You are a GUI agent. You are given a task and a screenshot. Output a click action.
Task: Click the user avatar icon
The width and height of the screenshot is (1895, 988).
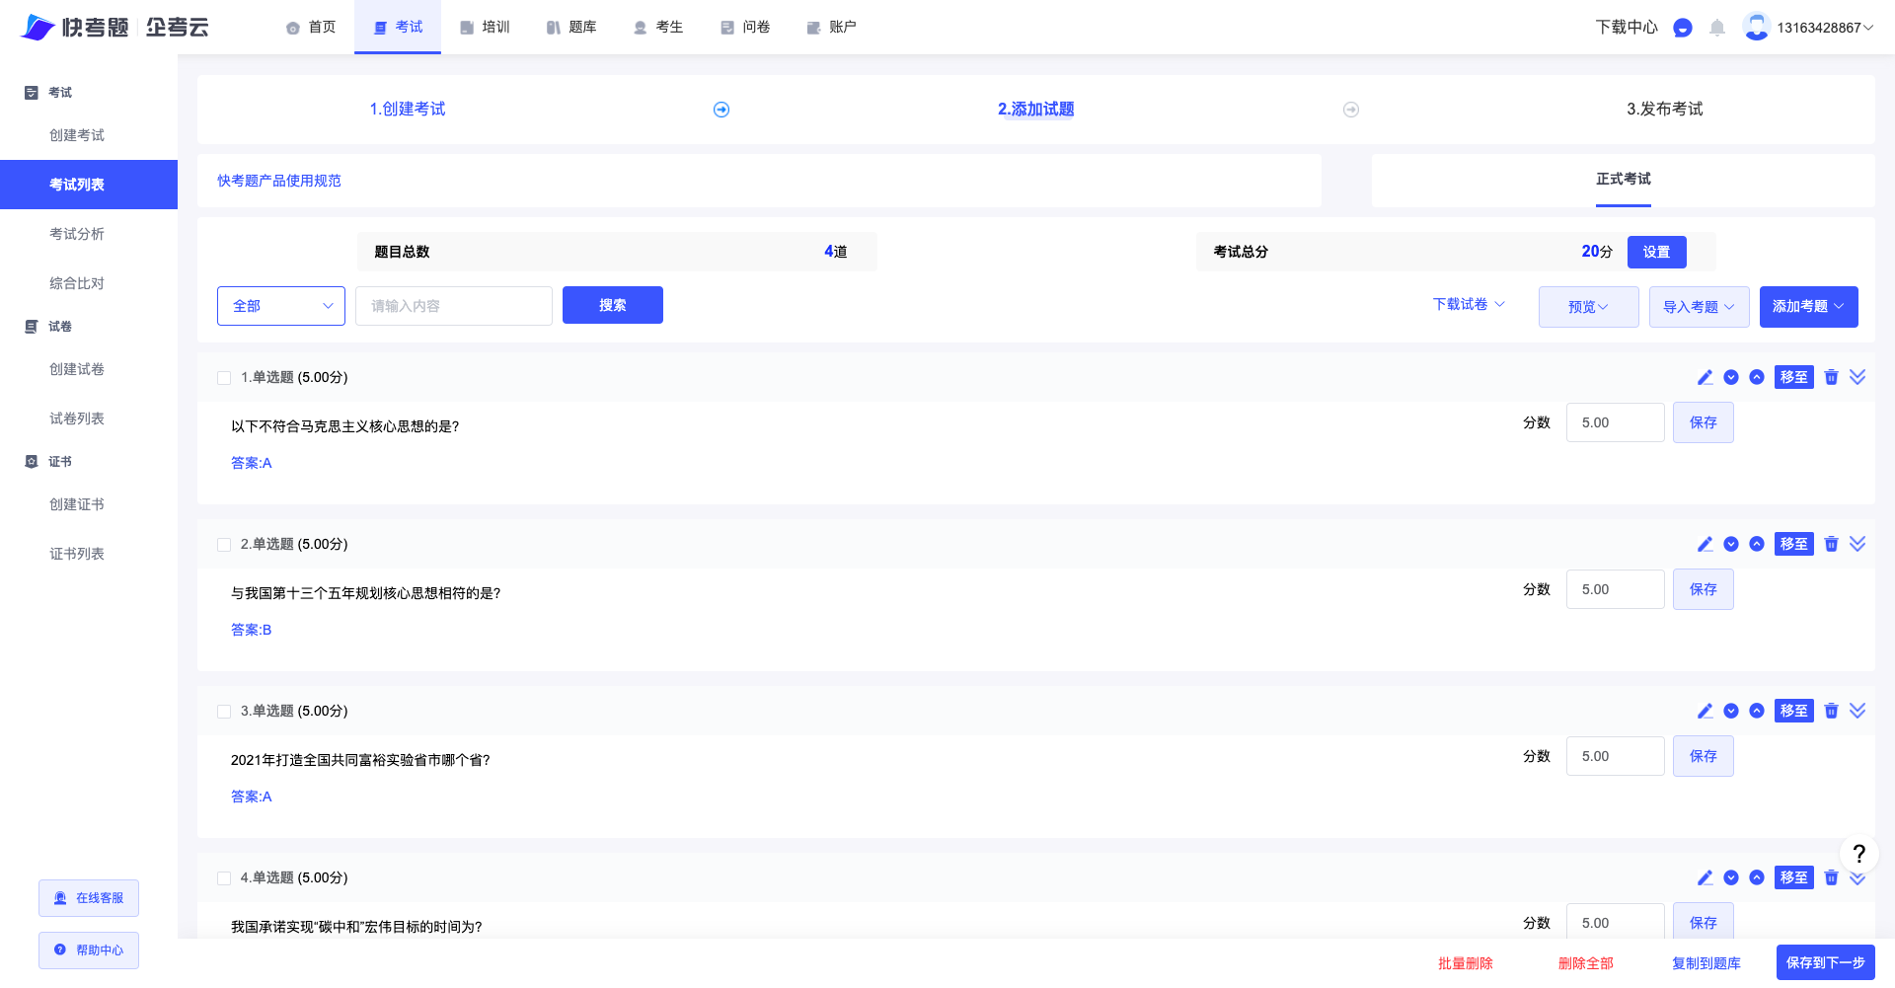[1756, 27]
